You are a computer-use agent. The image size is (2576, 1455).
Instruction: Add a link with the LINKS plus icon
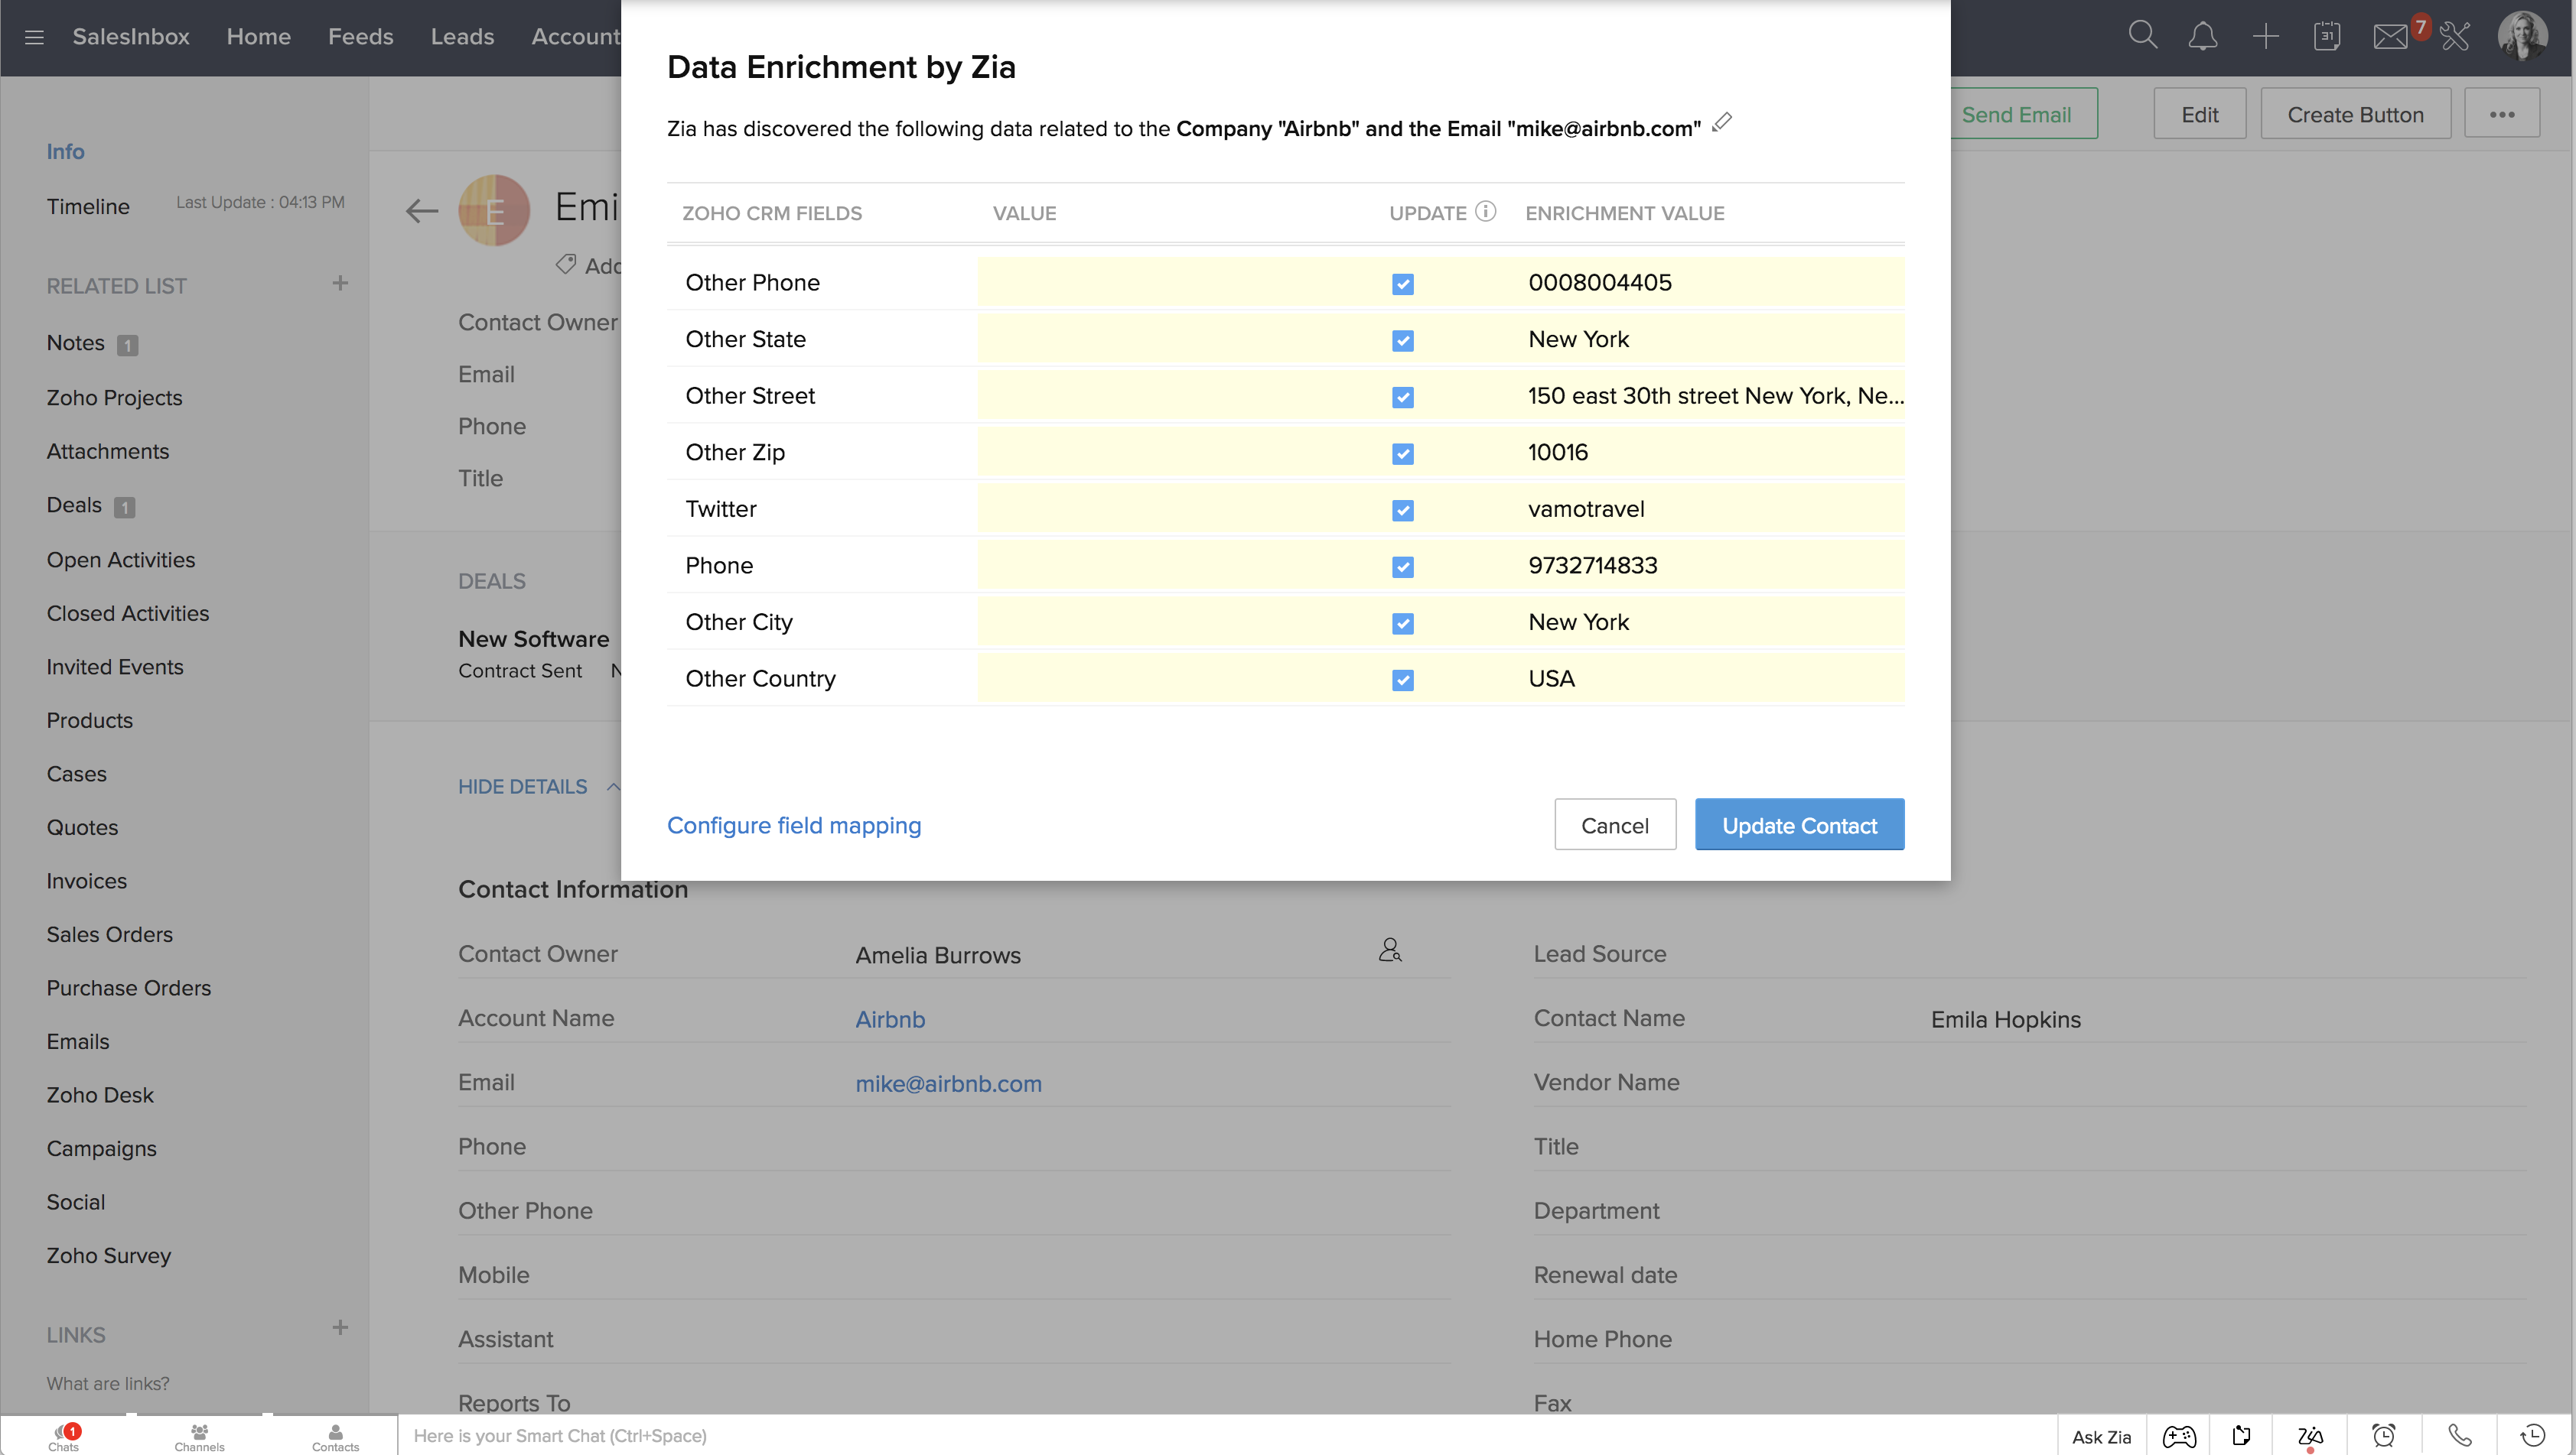click(340, 1328)
